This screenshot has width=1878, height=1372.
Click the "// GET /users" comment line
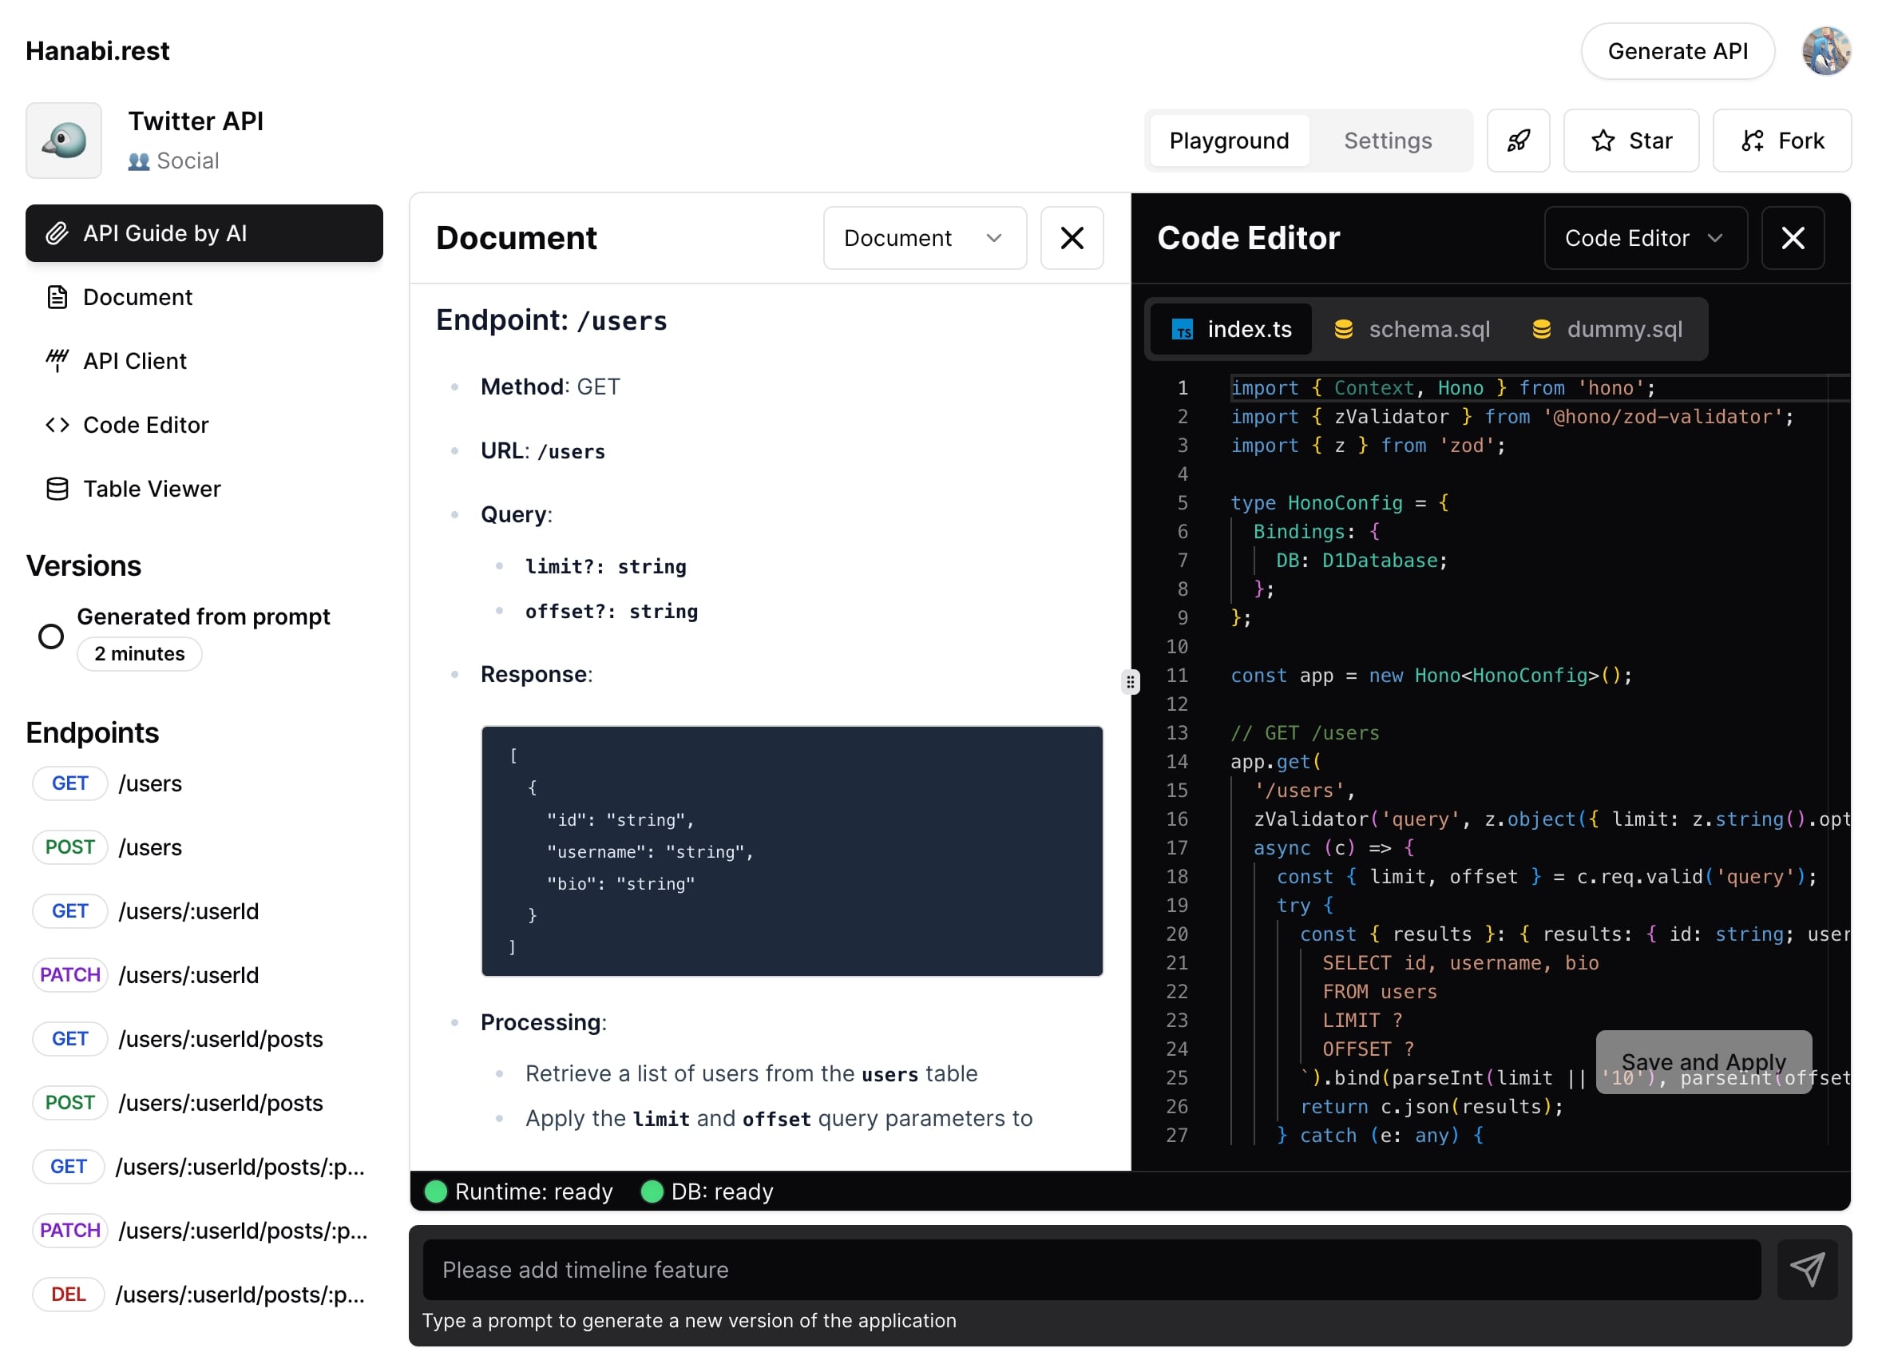coord(1305,732)
